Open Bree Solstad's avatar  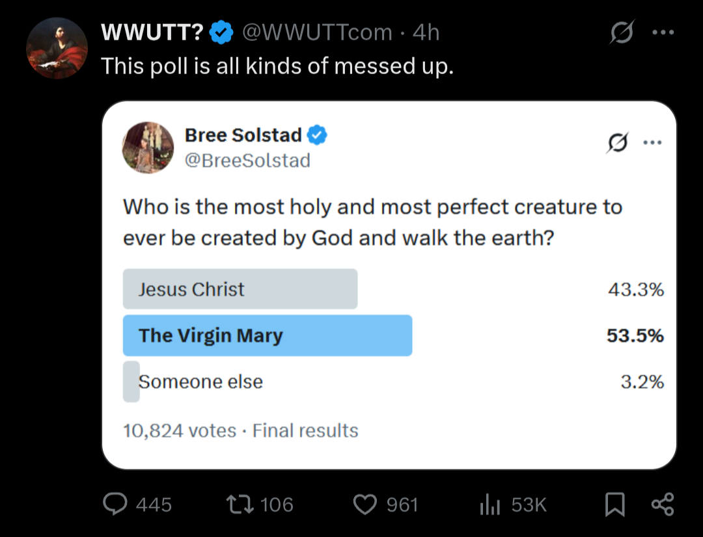[148, 148]
